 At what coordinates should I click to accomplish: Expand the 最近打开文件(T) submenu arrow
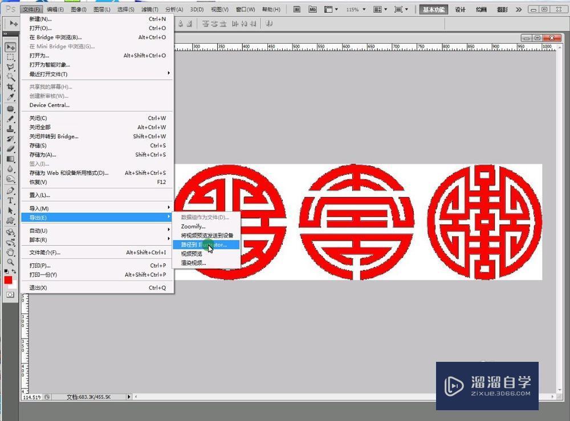pos(169,73)
